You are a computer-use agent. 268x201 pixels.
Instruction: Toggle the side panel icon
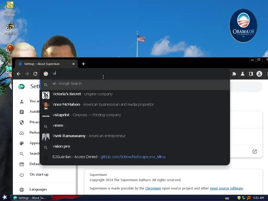coord(251,74)
